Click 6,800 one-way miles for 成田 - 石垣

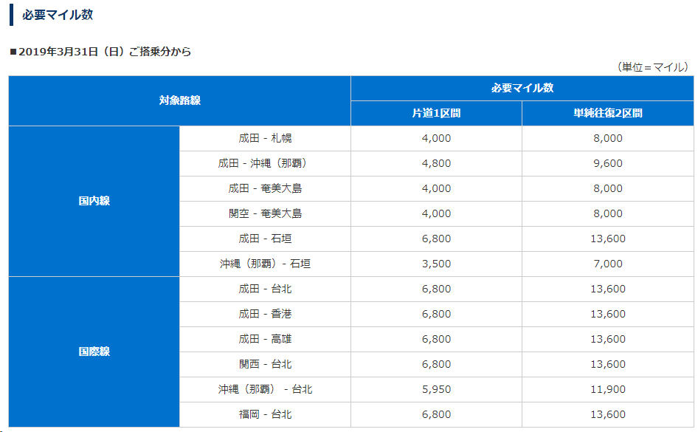click(436, 239)
